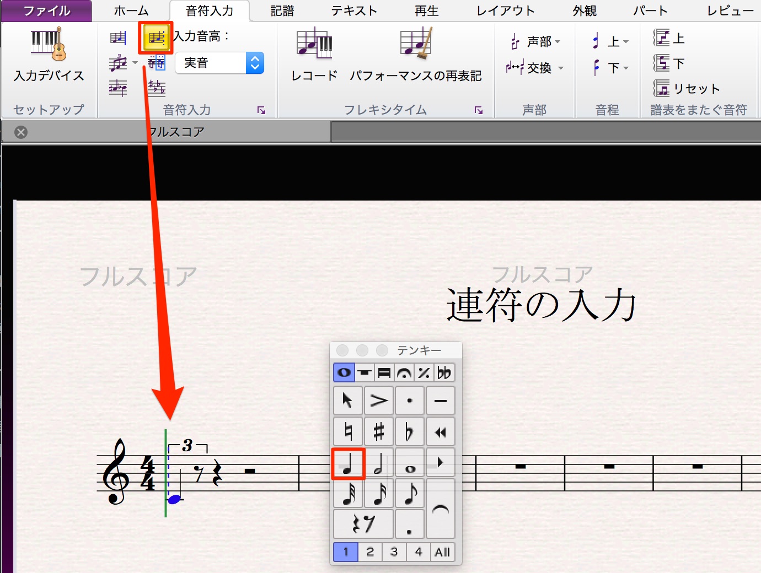Select keypad layout: articulations fermata icon

click(404, 373)
